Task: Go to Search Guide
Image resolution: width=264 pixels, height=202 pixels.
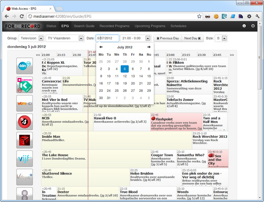Action: [x=84, y=26]
